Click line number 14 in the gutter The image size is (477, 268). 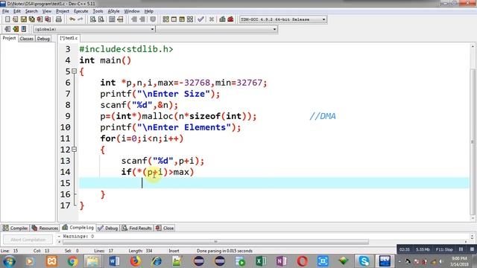click(x=66, y=172)
